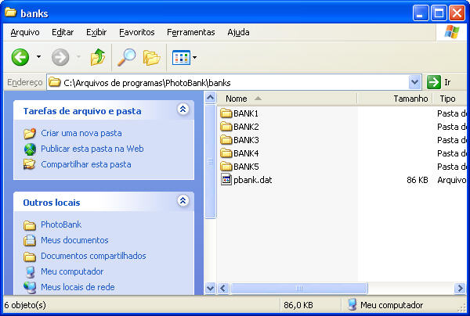Open Meus locais de rede link
The width and height of the screenshot is (470, 316).
tap(78, 287)
